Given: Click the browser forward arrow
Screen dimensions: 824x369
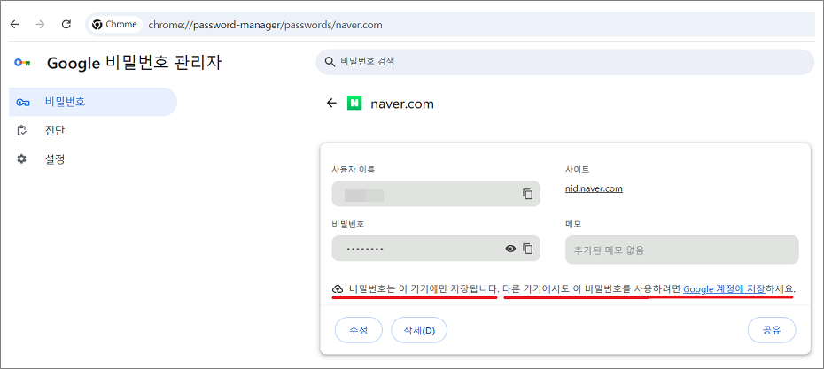Looking at the screenshot, I should [41, 24].
